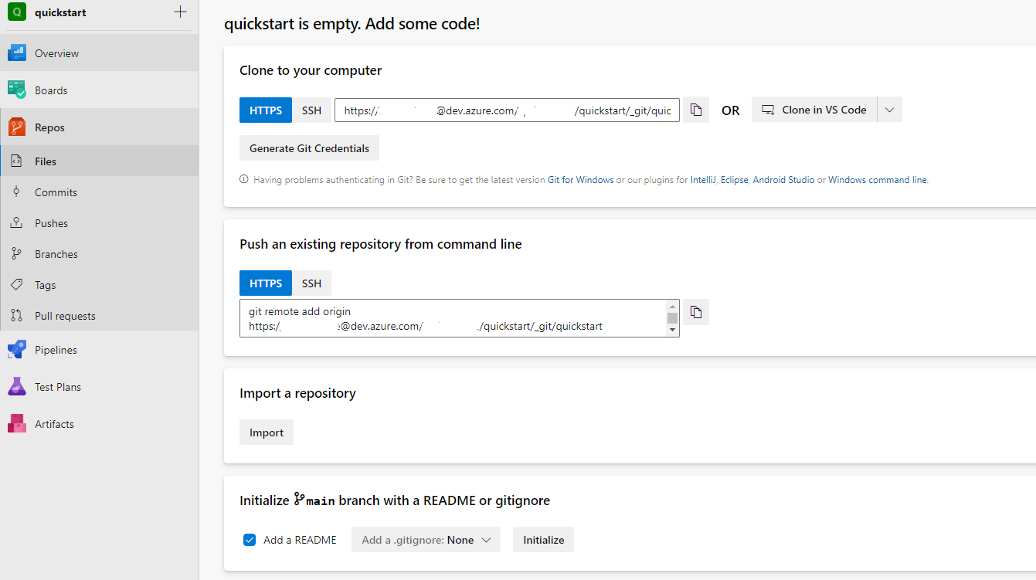Image resolution: width=1036 pixels, height=580 pixels.
Task: Click the Boards icon in the sidebar
Action: click(17, 90)
